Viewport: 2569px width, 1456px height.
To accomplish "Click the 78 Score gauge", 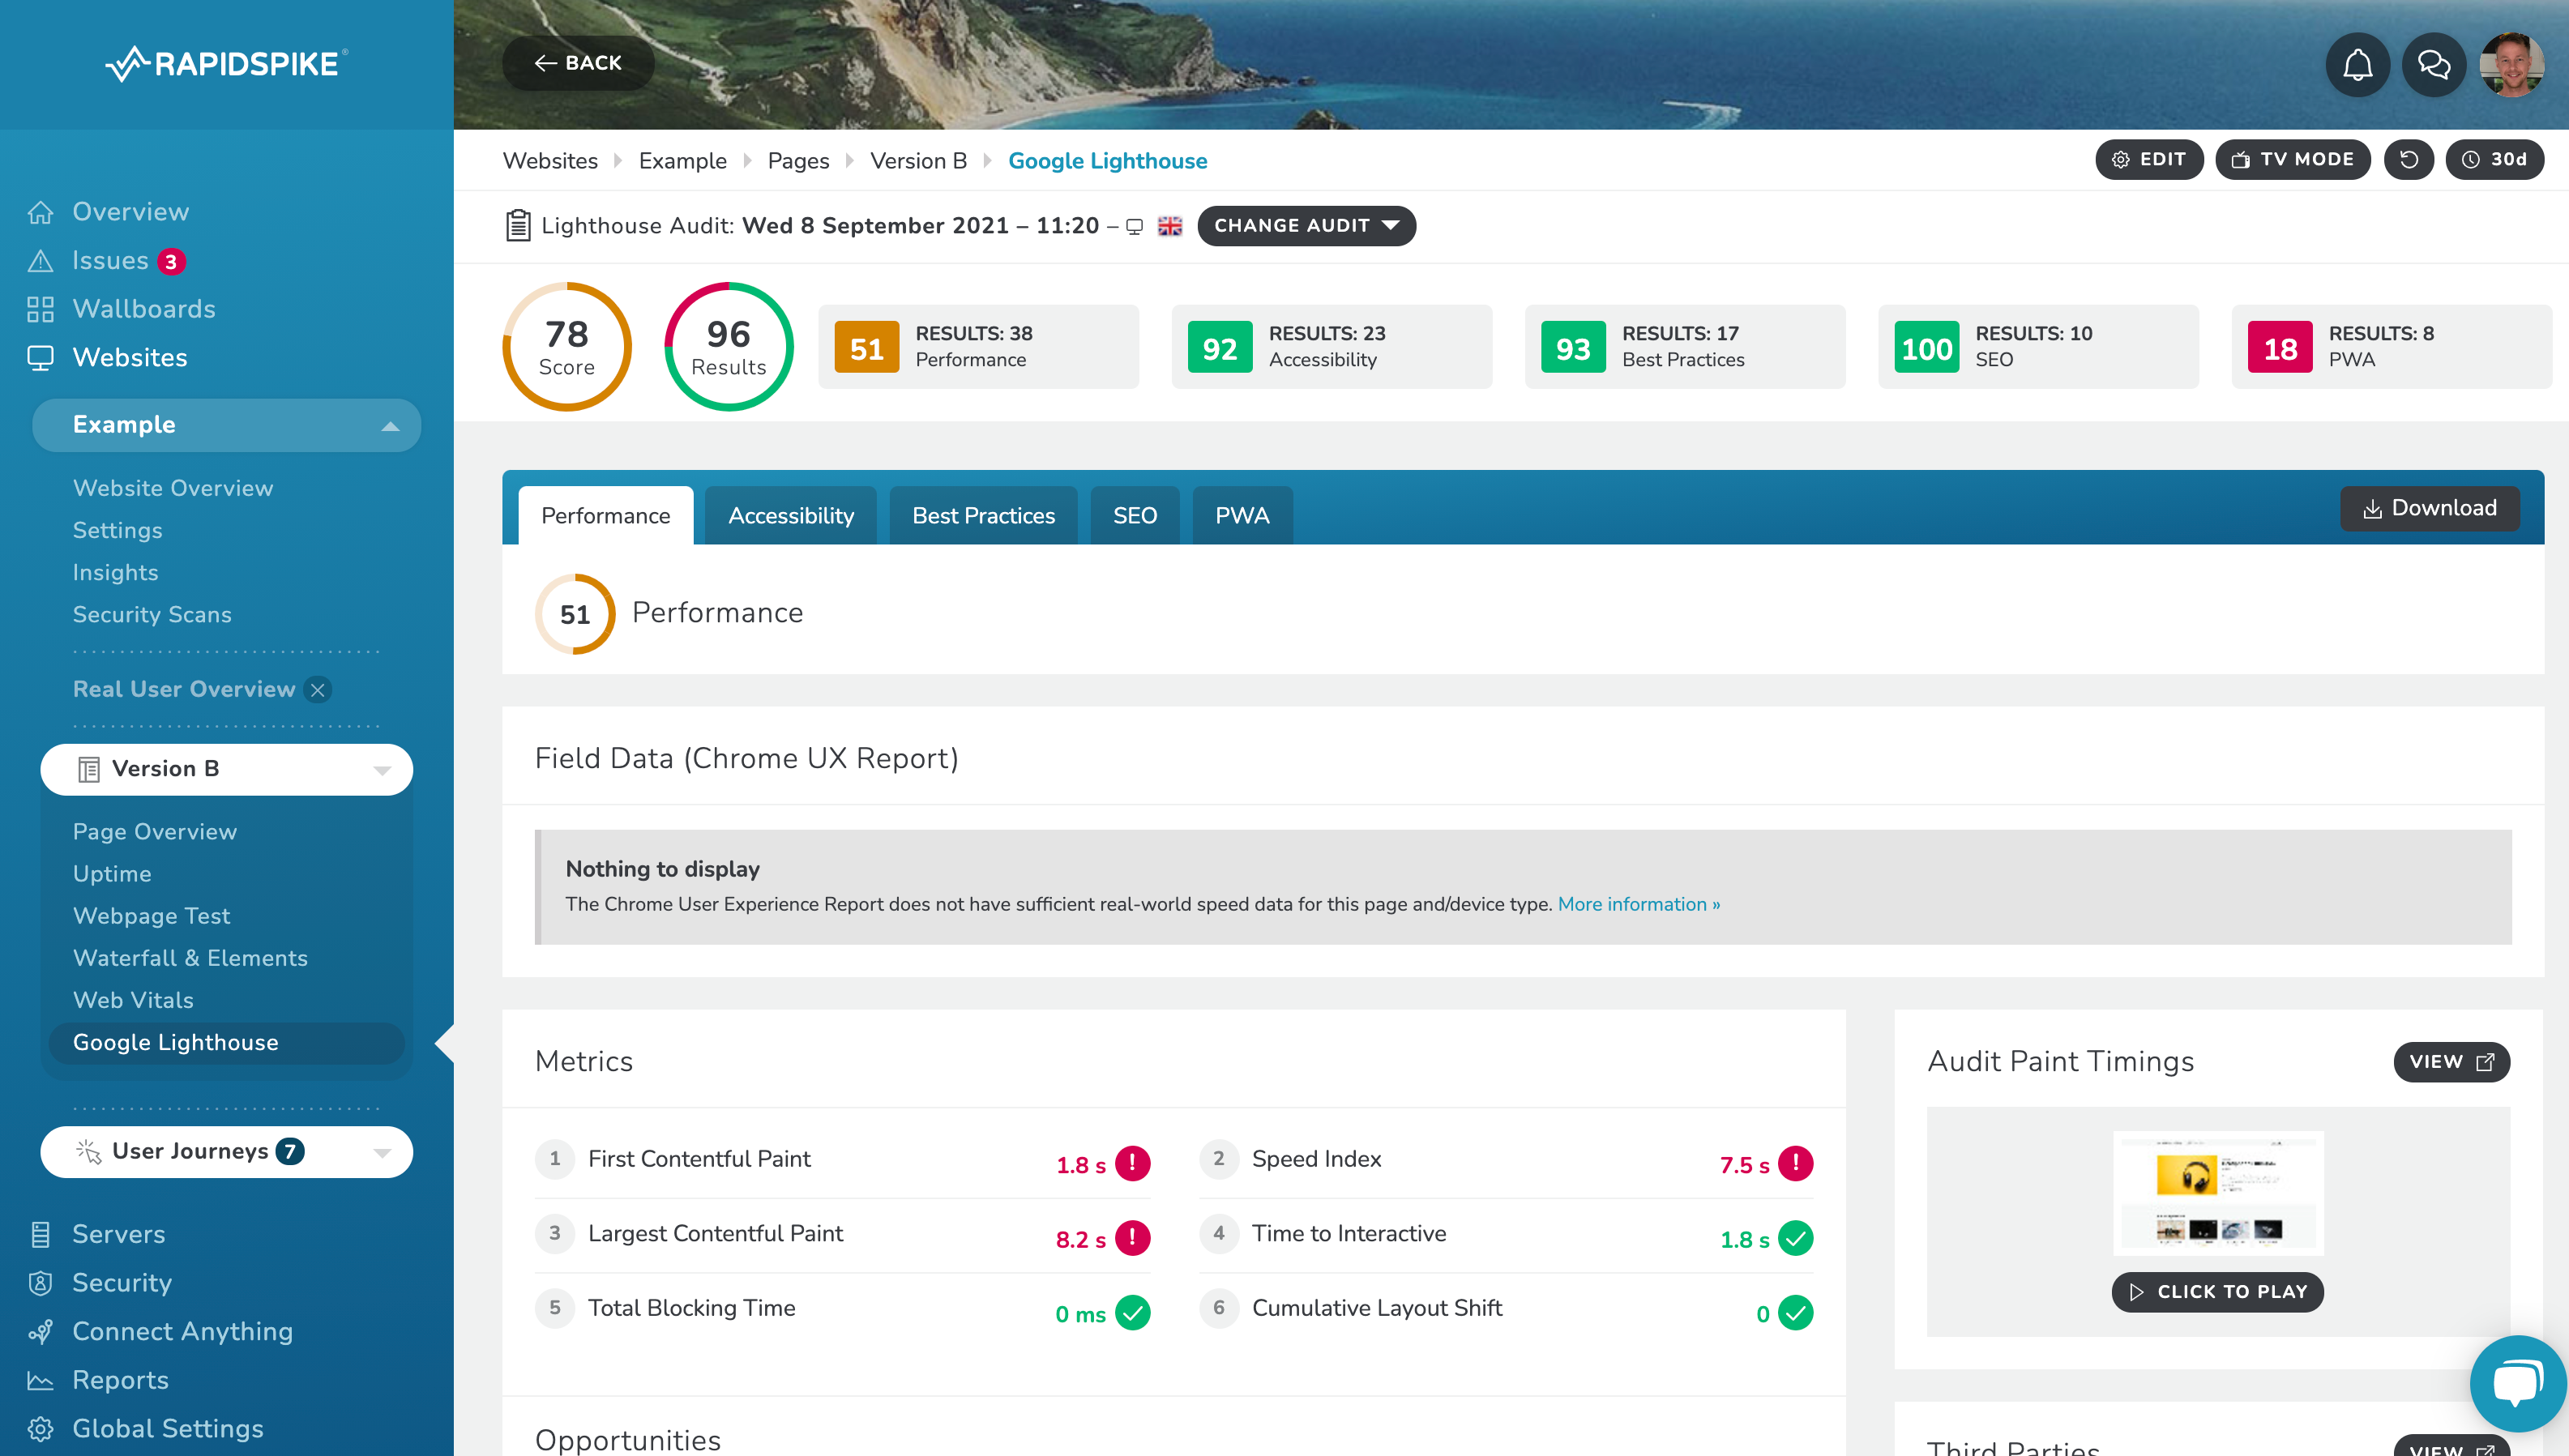I will click(x=567, y=347).
